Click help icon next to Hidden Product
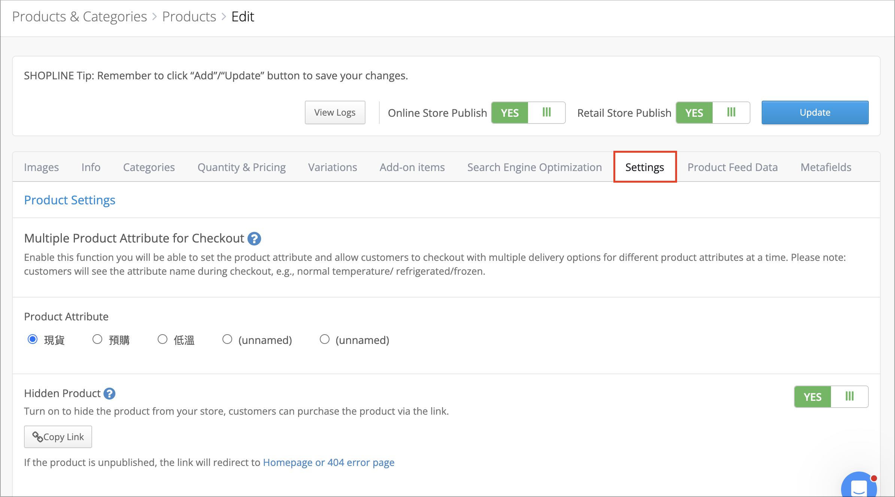This screenshot has width=895, height=497. tap(109, 393)
